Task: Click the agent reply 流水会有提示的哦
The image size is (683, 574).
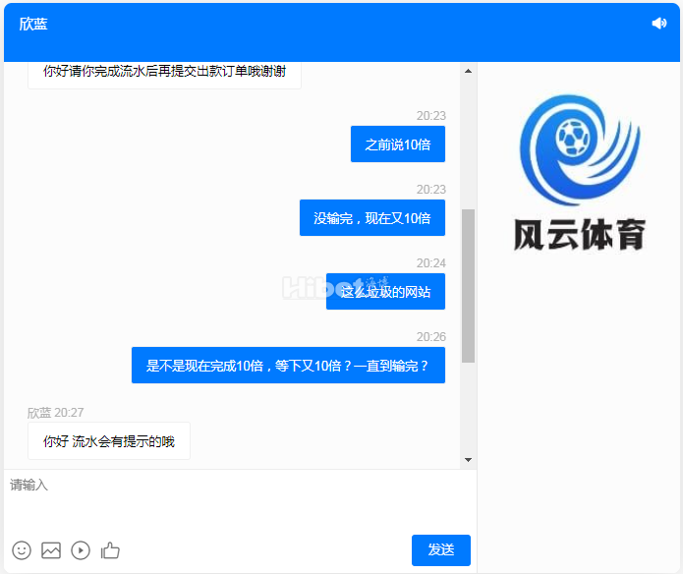Action: click(108, 441)
